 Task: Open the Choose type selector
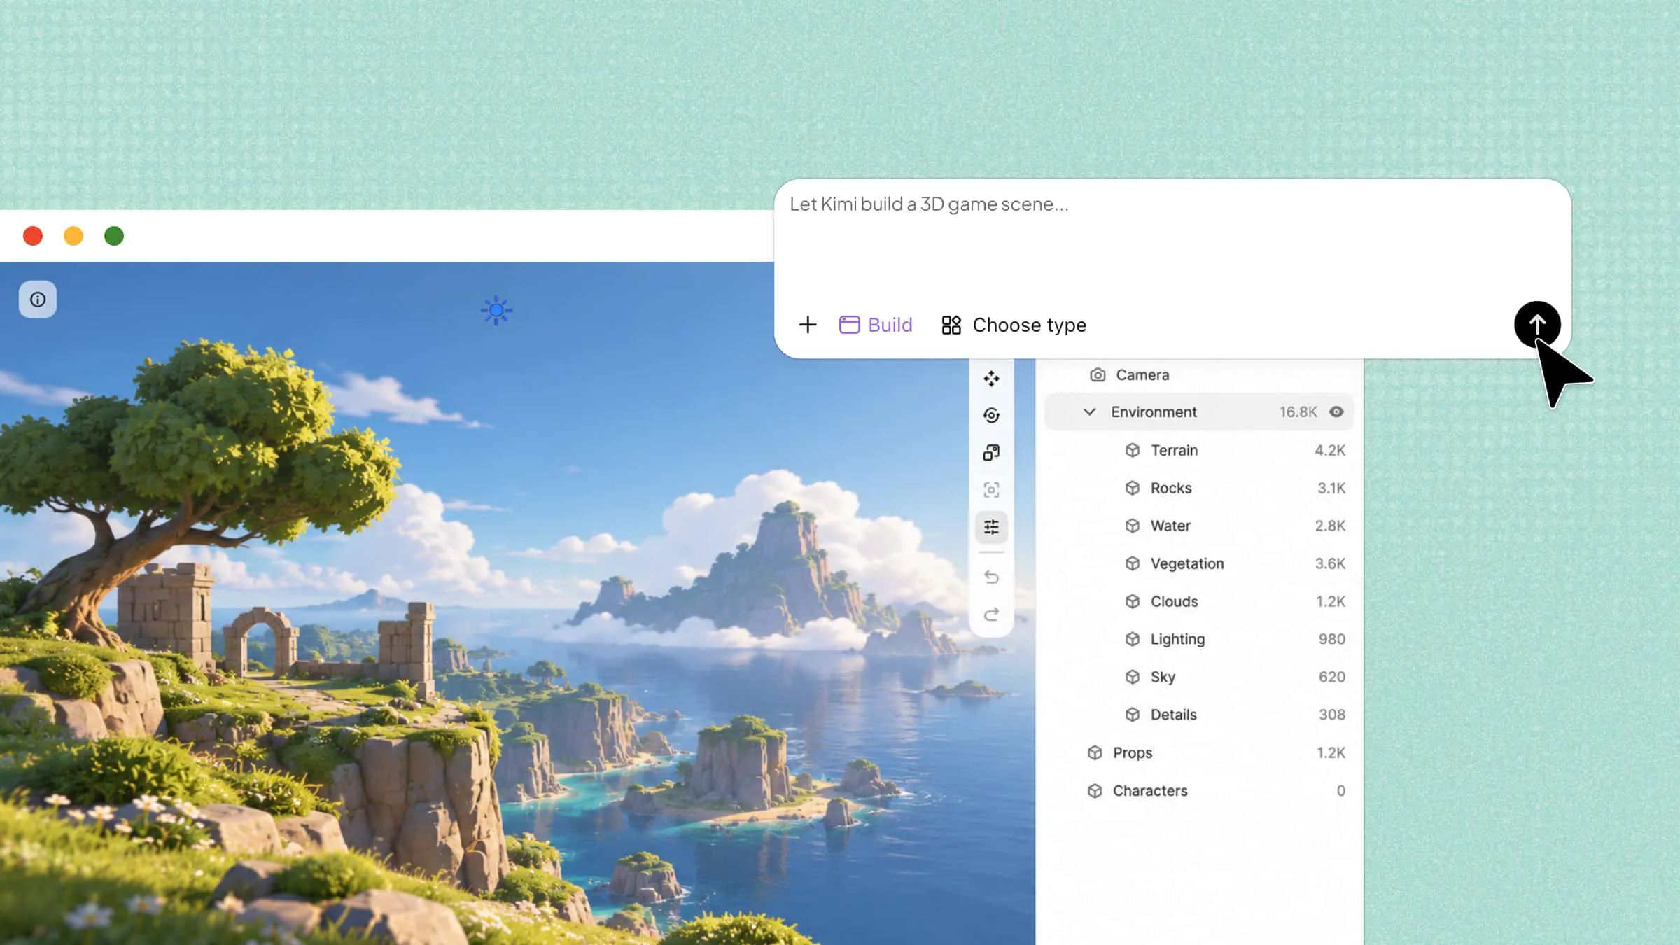[1014, 325]
